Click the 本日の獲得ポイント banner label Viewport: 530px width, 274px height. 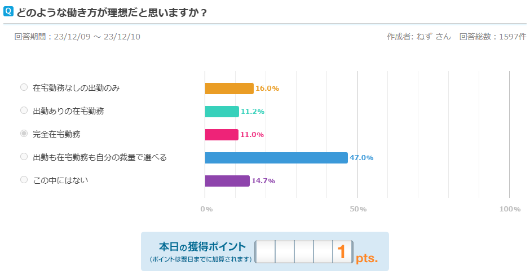click(x=202, y=246)
